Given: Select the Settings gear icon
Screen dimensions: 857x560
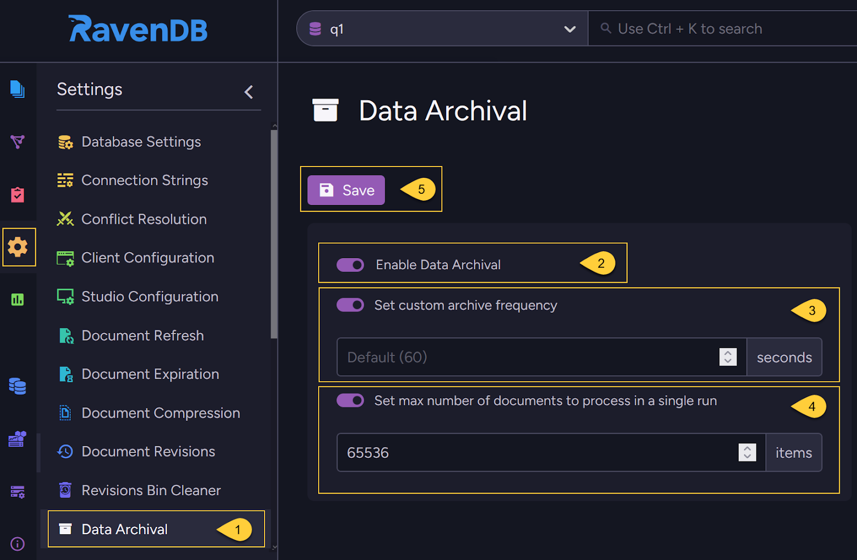Looking at the screenshot, I should click(18, 247).
